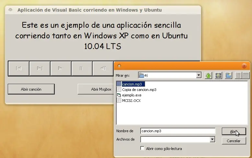Click the Abrir button in file dialog
The width and height of the screenshot is (252, 158).
(x=234, y=132)
